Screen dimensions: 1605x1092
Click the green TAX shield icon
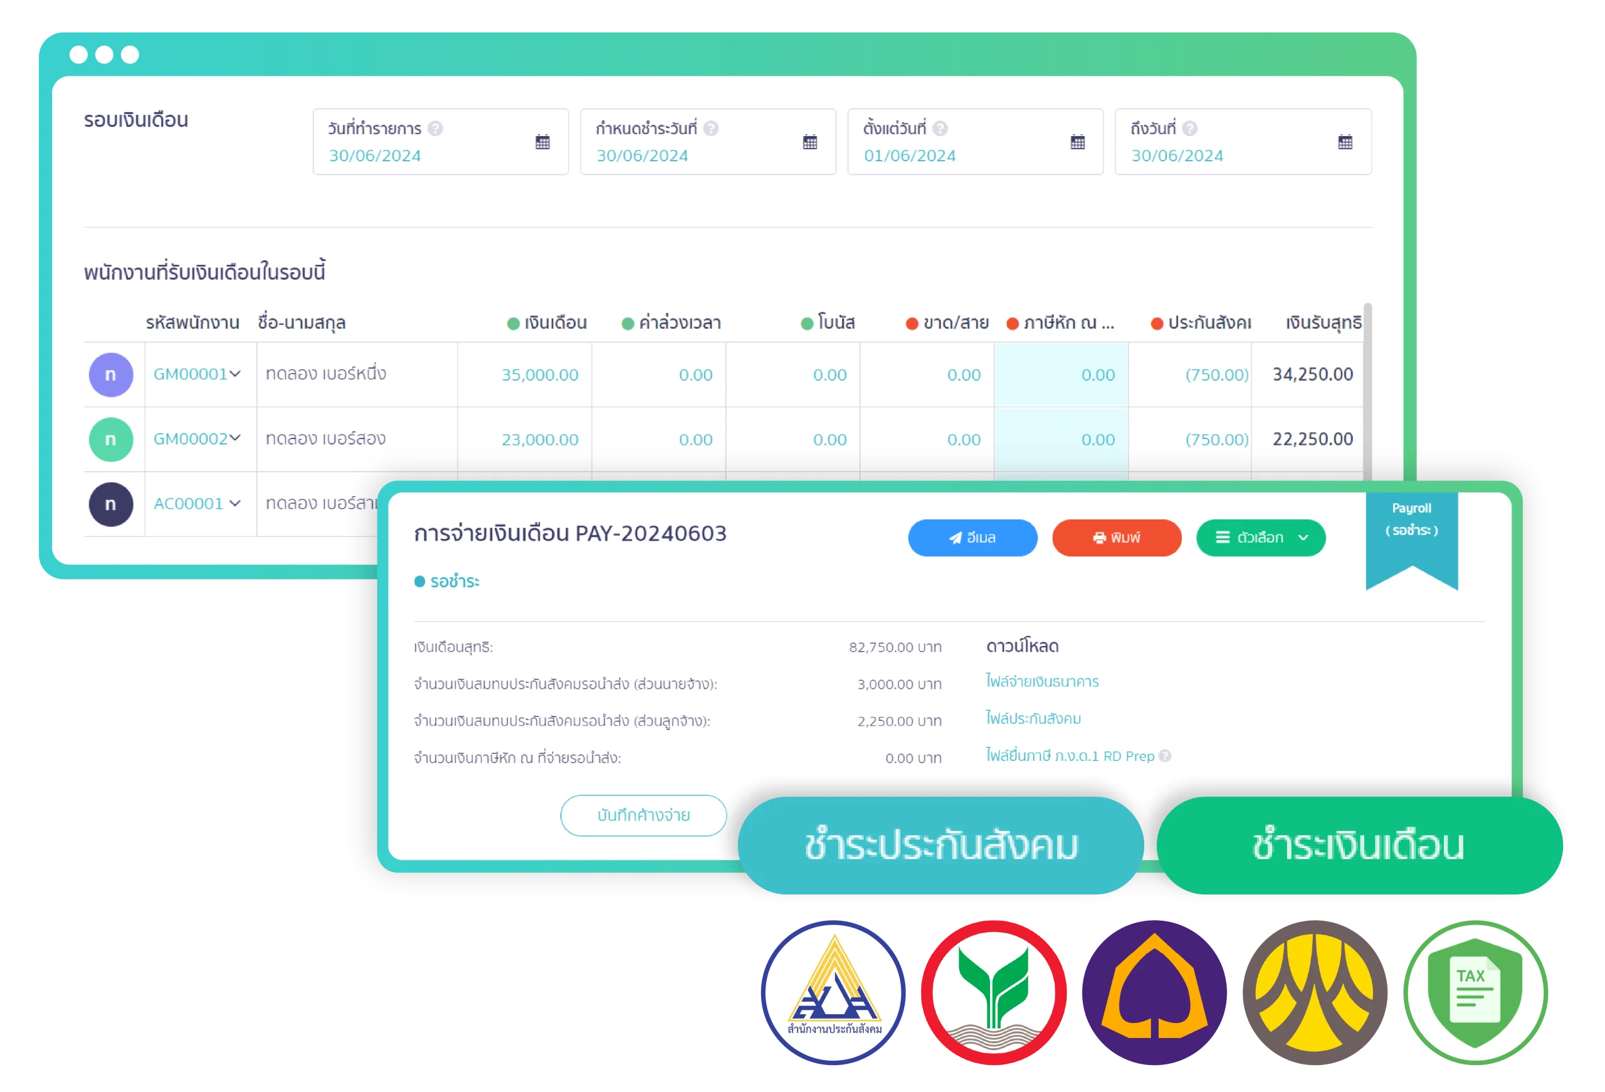(1476, 992)
